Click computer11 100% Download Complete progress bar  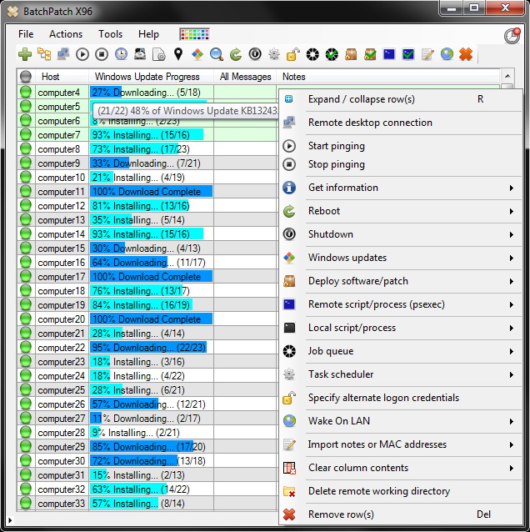pyautogui.click(x=151, y=191)
